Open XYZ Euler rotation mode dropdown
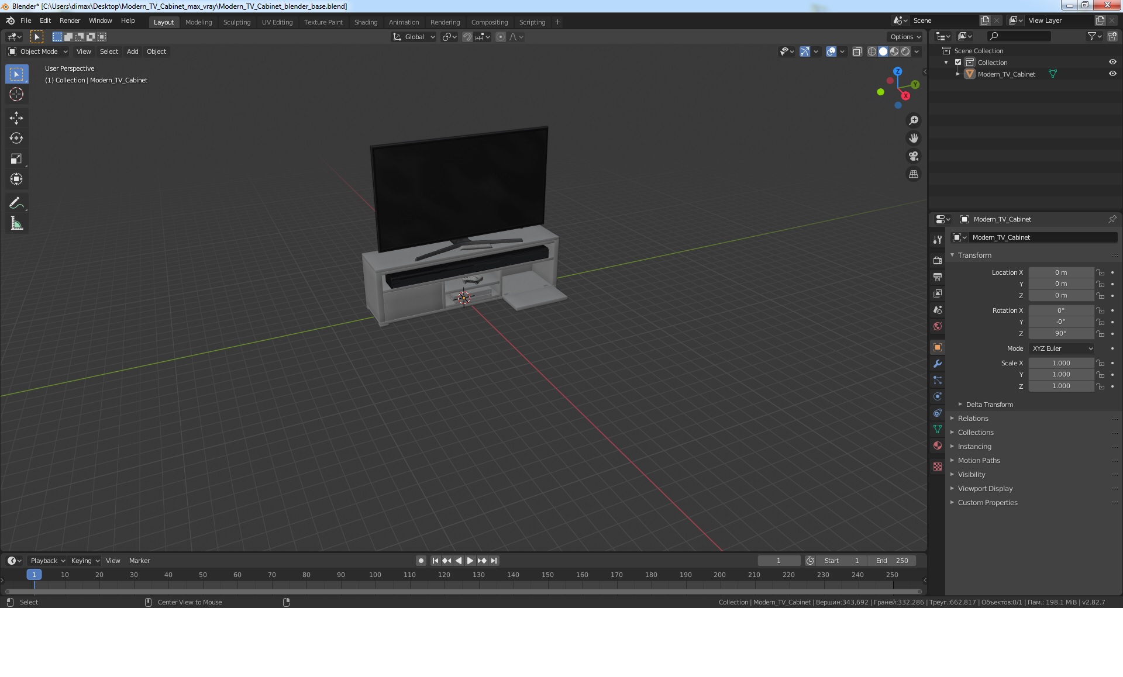 [1062, 348]
